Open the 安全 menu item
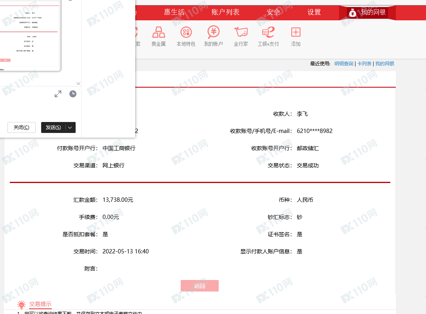The height and width of the screenshot is (314, 426). click(x=274, y=12)
